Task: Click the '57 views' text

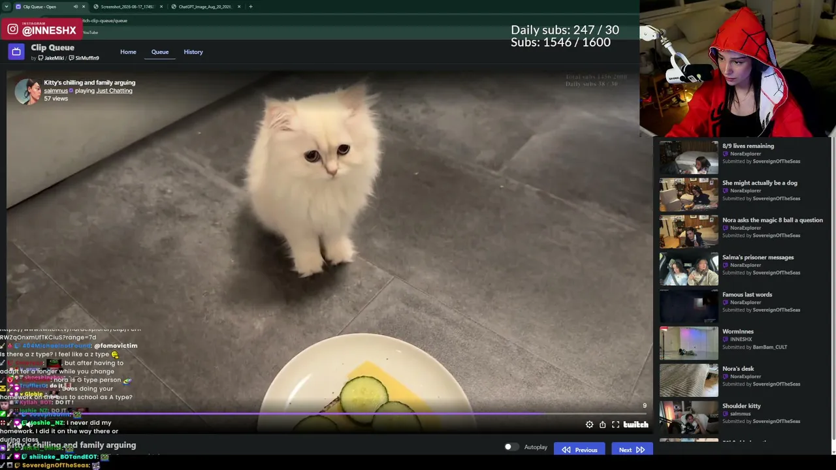Action: click(56, 99)
